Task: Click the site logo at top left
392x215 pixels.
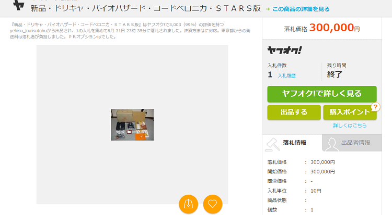Action: coord(19,5)
